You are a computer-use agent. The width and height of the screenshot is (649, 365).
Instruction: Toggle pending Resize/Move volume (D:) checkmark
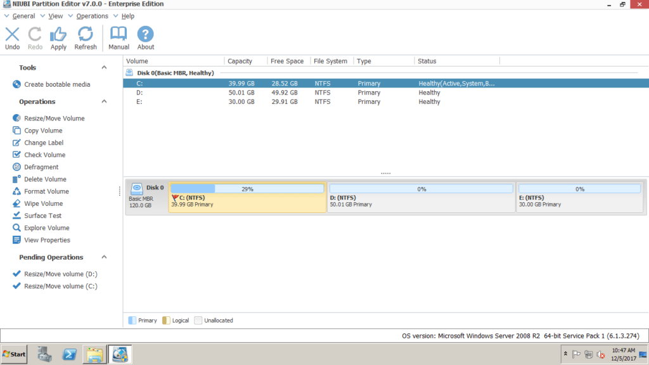[x=17, y=274]
